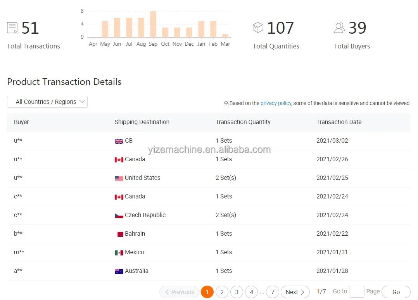Select the current page 1 button
Viewport: 418px width, 300px height.
click(x=207, y=292)
